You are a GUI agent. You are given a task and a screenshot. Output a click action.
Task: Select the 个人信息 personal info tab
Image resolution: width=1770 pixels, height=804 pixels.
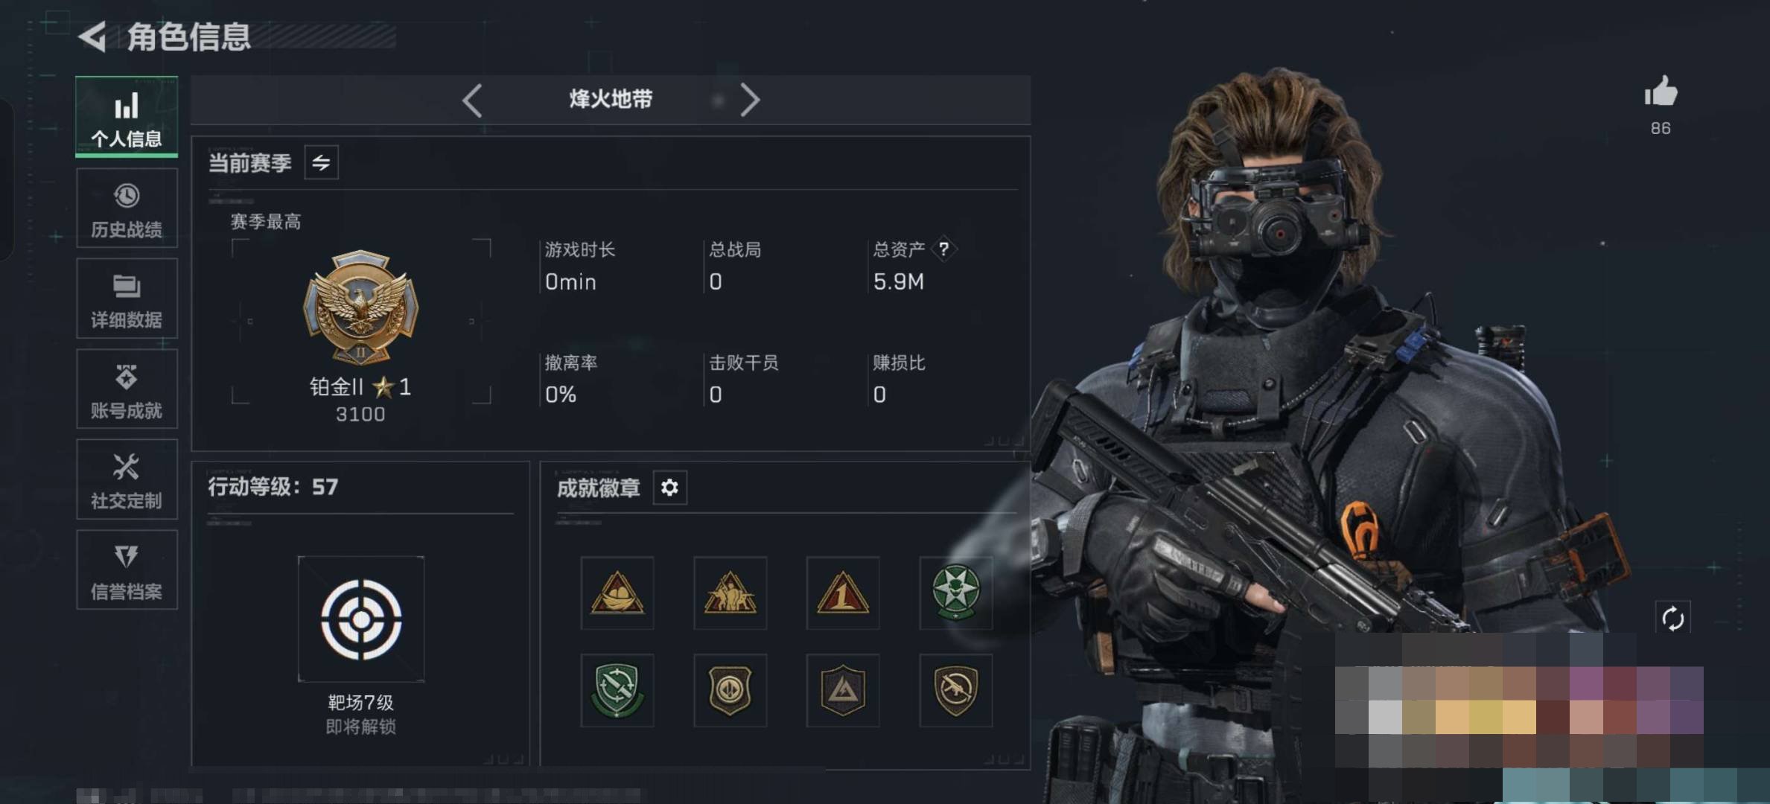point(127,117)
